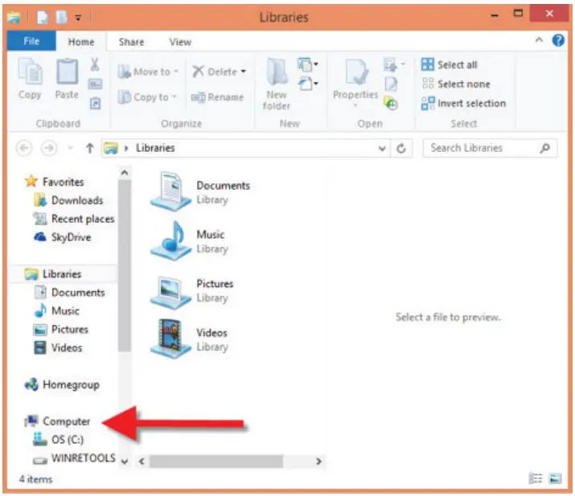Click the Cut scissors icon
This screenshot has height=496, width=575.
tap(95, 64)
